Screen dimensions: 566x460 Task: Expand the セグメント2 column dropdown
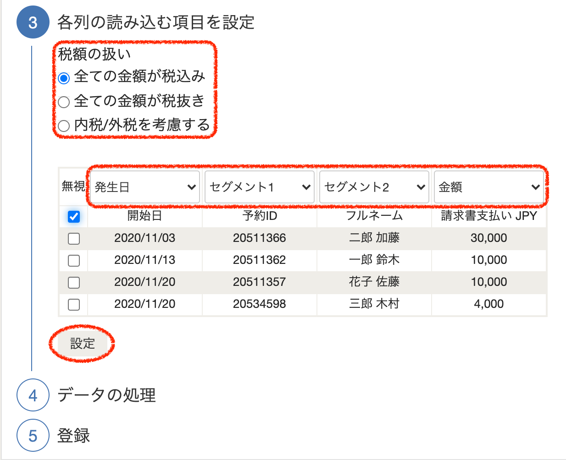(x=374, y=187)
